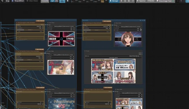Viewport: 189px width, 109px height.
Task: Click the play icon on the second group header
Action: [x=140, y=20]
